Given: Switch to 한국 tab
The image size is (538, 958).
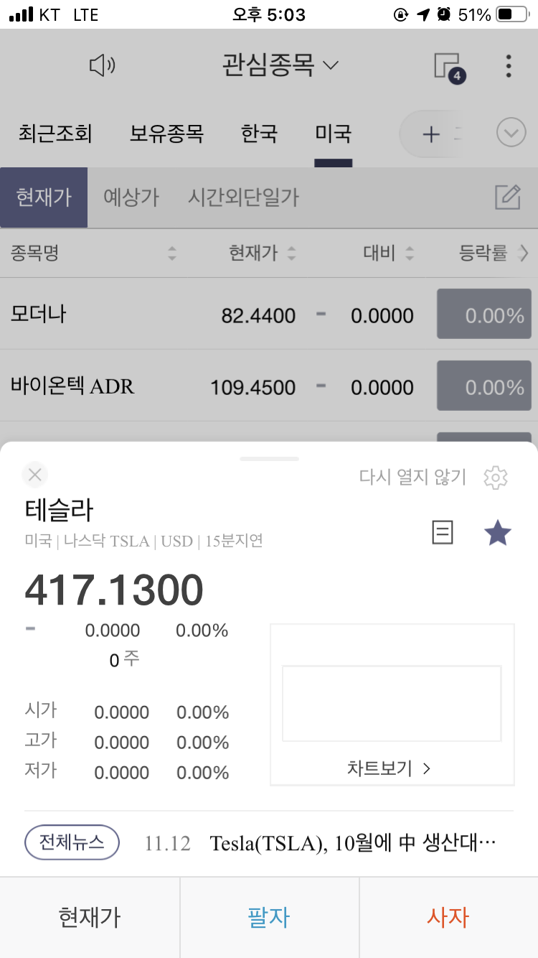Looking at the screenshot, I should [x=259, y=133].
